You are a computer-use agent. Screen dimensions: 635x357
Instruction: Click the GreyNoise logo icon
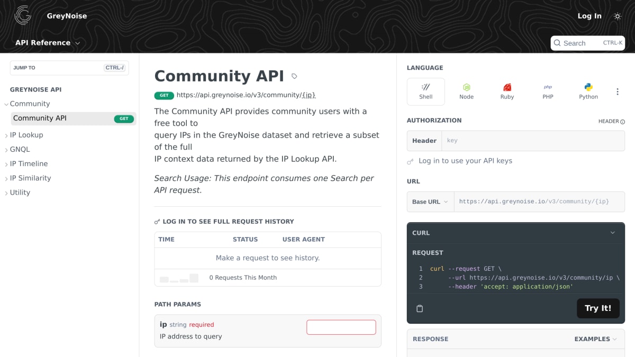point(23,15)
